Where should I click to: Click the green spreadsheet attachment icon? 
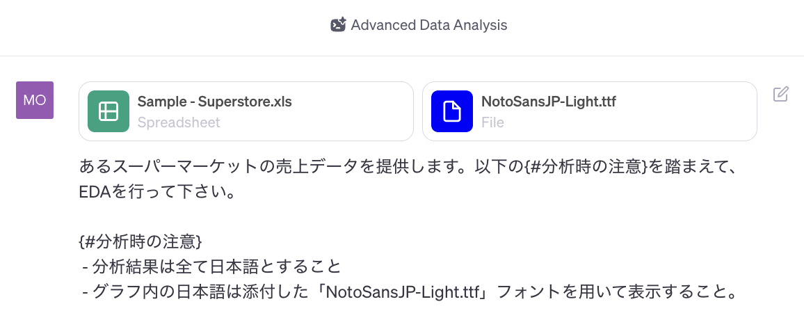click(108, 111)
